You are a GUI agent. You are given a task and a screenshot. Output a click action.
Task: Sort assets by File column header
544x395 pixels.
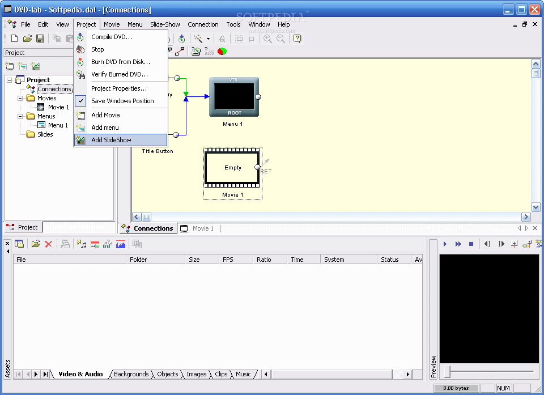tap(70, 260)
